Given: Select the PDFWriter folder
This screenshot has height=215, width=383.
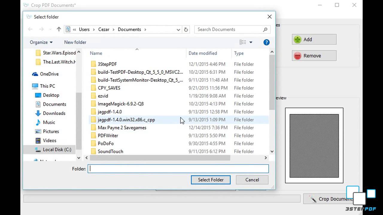Looking at the screenshot, I should (108, 136).
